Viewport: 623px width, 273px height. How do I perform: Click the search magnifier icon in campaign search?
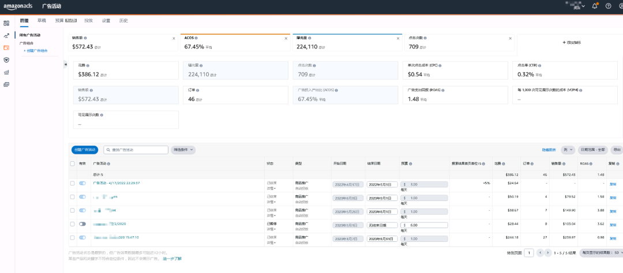point(109,150)
